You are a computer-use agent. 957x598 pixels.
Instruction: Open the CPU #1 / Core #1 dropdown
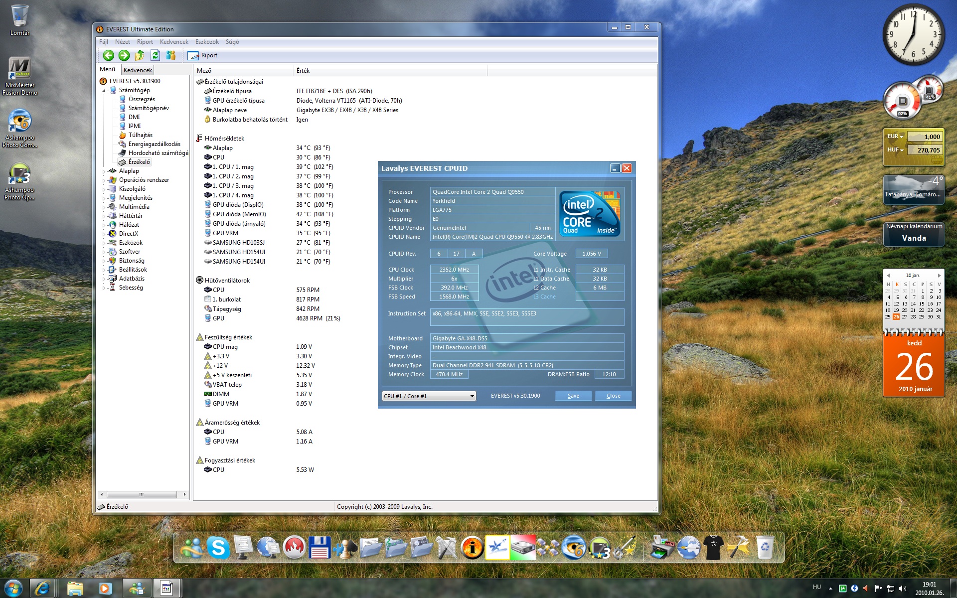[x=429, y=396]
